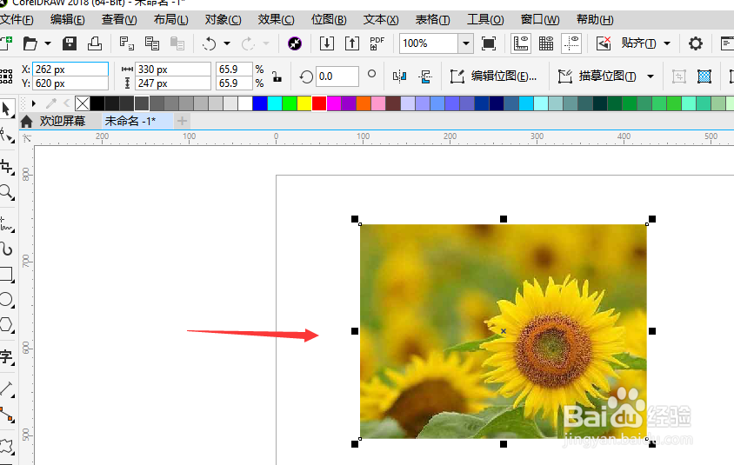
Task: Select the Pick tool arrow
Action: coord(7,110)
